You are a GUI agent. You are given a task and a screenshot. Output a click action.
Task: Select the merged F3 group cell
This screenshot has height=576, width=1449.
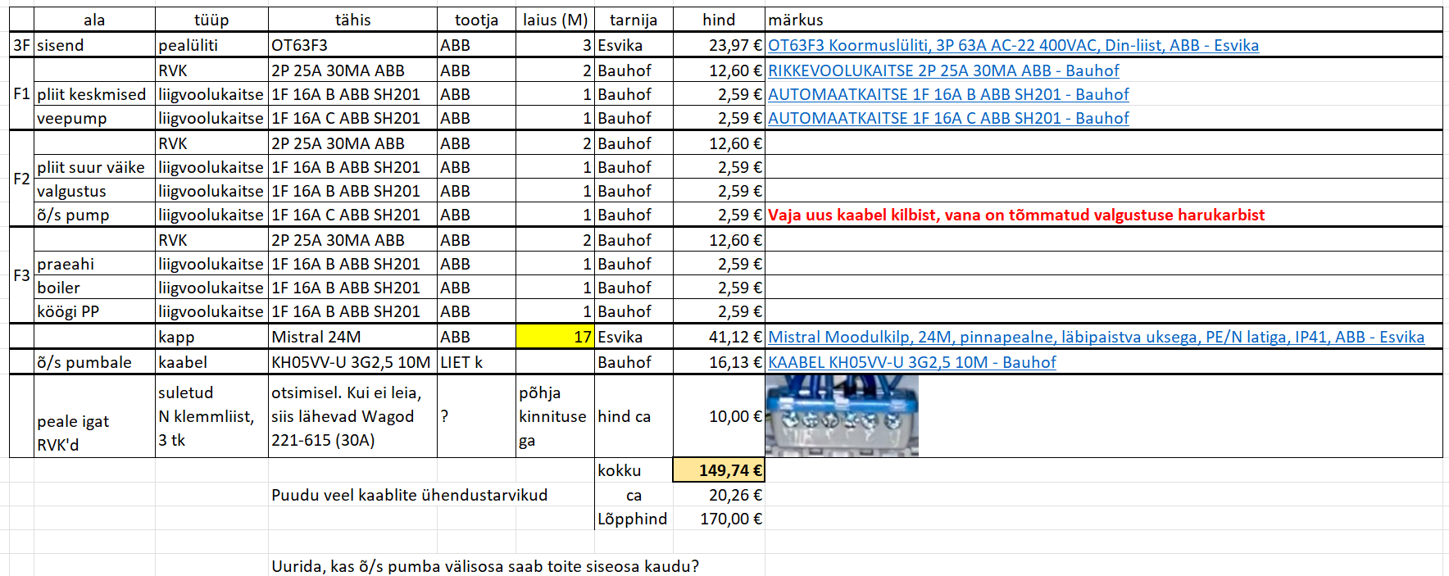(21, 275)
